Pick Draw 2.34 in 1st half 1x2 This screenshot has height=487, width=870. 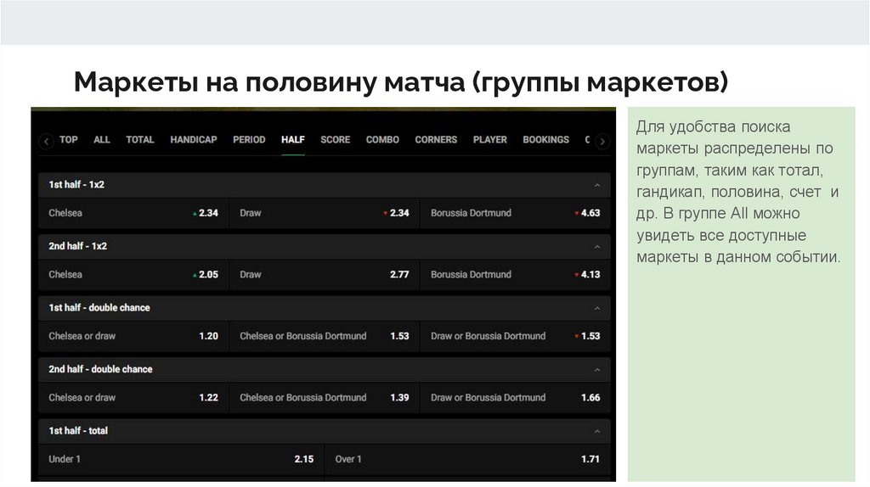[x=325, y=213]
